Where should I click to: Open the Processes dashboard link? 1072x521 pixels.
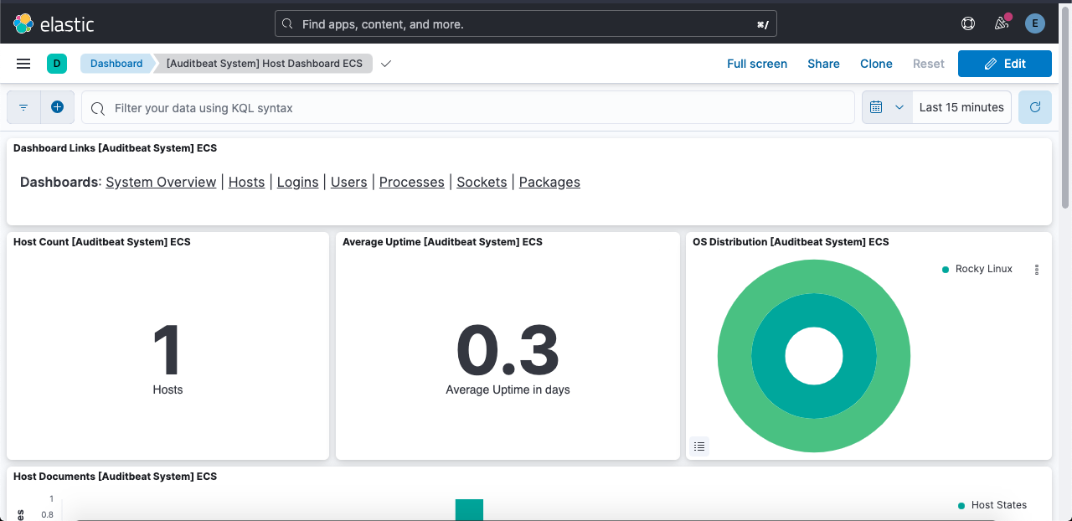click(411, 182)
